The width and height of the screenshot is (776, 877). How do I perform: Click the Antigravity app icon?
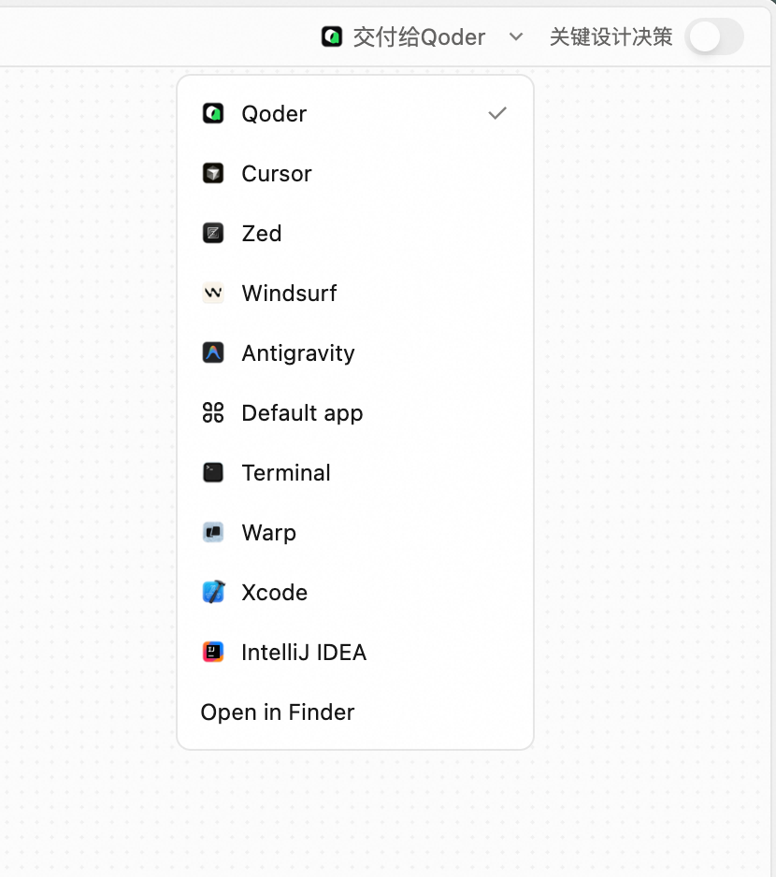click(212, 352)
